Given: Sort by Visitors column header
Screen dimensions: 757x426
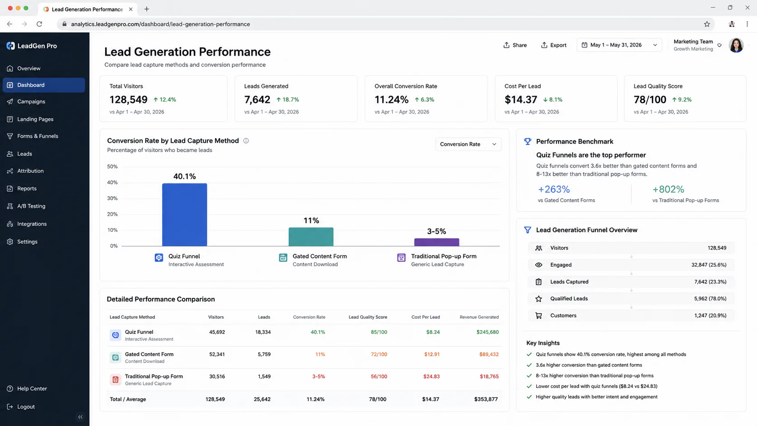Looking at the screenshot, I should (216, 317).
